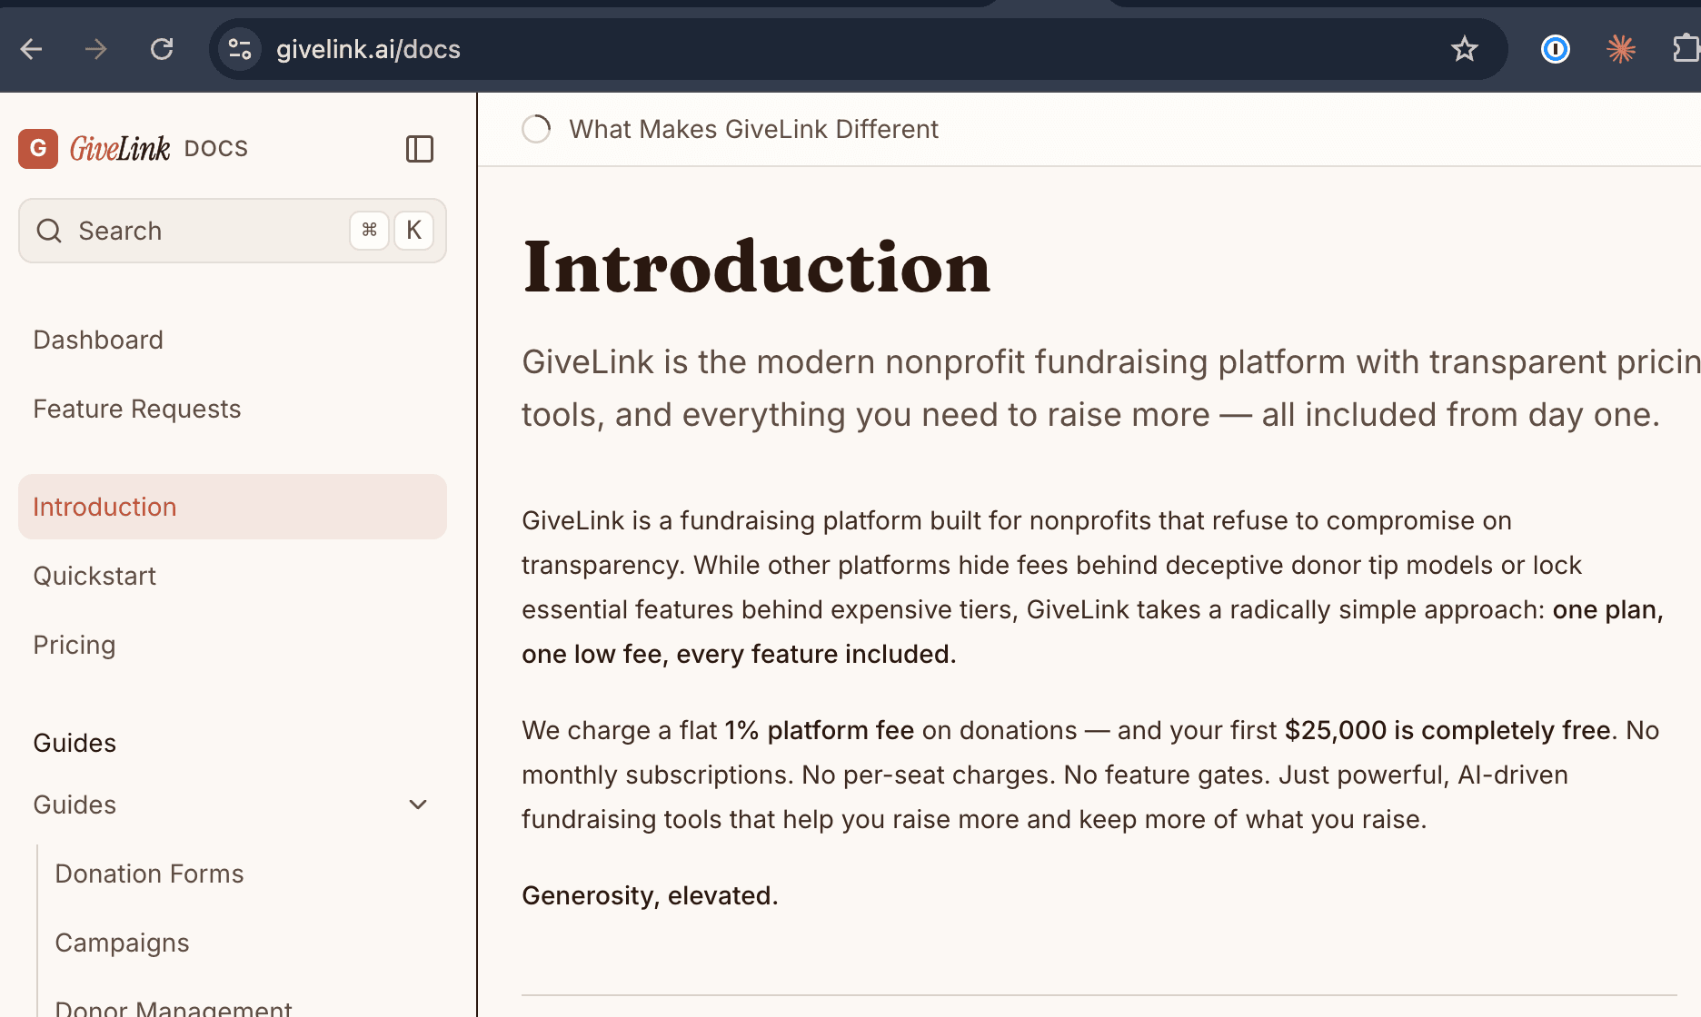This screenshot has height=1017, width=1701.
Task: Toggle the circle next to What Makes GiveLink Different
Action: 536,129
